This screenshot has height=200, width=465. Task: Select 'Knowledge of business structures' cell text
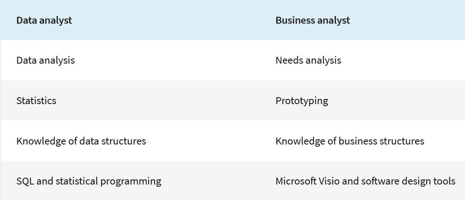pyautogui.click(x=350, y=141)
